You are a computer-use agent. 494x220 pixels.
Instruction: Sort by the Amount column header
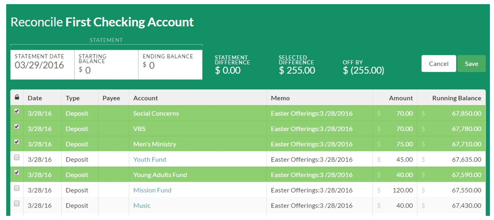401,98
